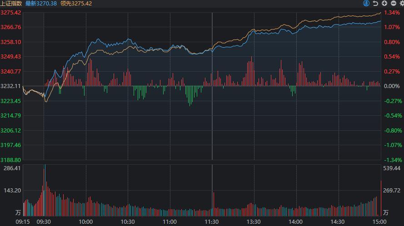
Task: Click the 10:00 time axis label
Action: (86, 221)
